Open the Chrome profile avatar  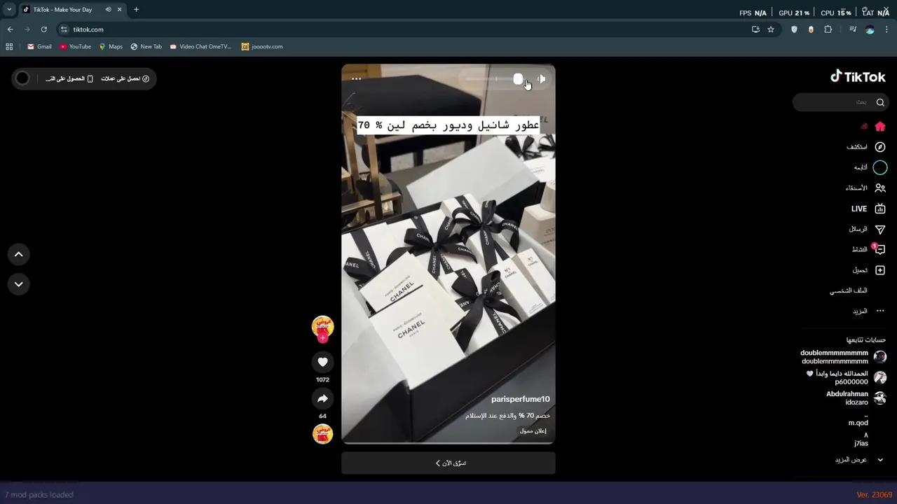coord(870,29)
